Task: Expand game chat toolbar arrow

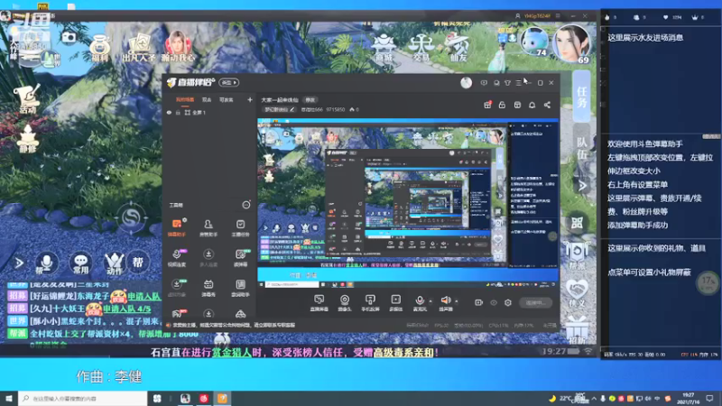Action: pyautogui.click(x=19, y=263)
